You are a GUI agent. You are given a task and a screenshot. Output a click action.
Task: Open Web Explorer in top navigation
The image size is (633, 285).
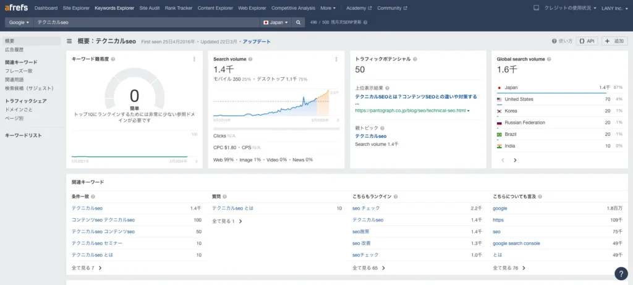[252, 8]
